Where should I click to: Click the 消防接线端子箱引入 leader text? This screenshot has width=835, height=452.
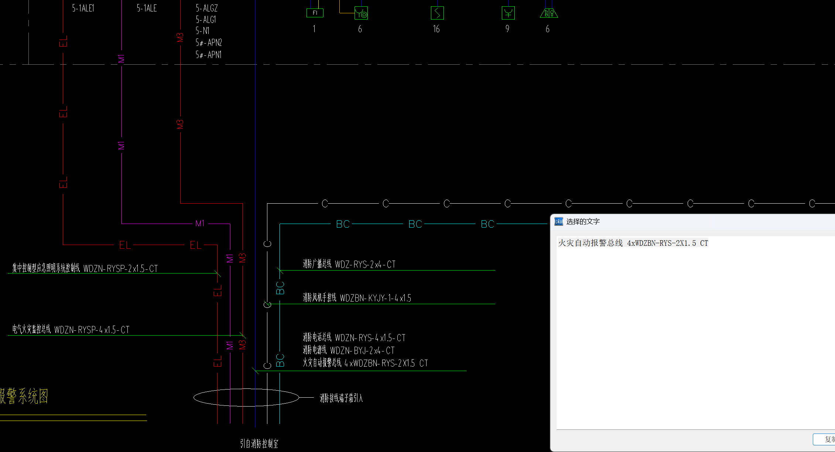pyautogui.click(x=341, y=398)
